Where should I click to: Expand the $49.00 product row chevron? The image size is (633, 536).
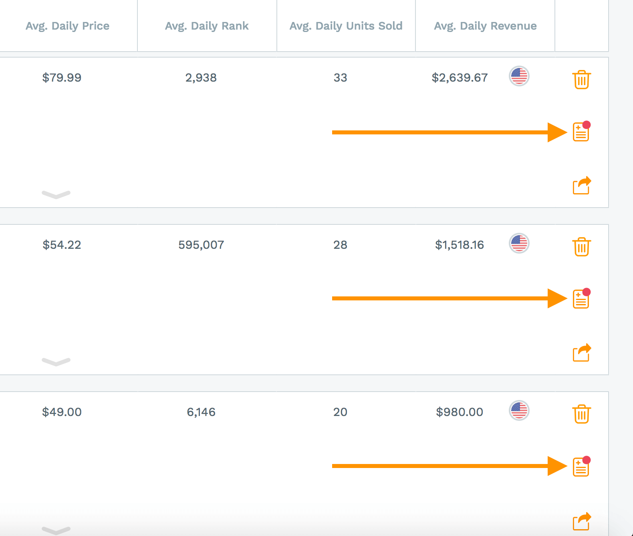(56, 530)
